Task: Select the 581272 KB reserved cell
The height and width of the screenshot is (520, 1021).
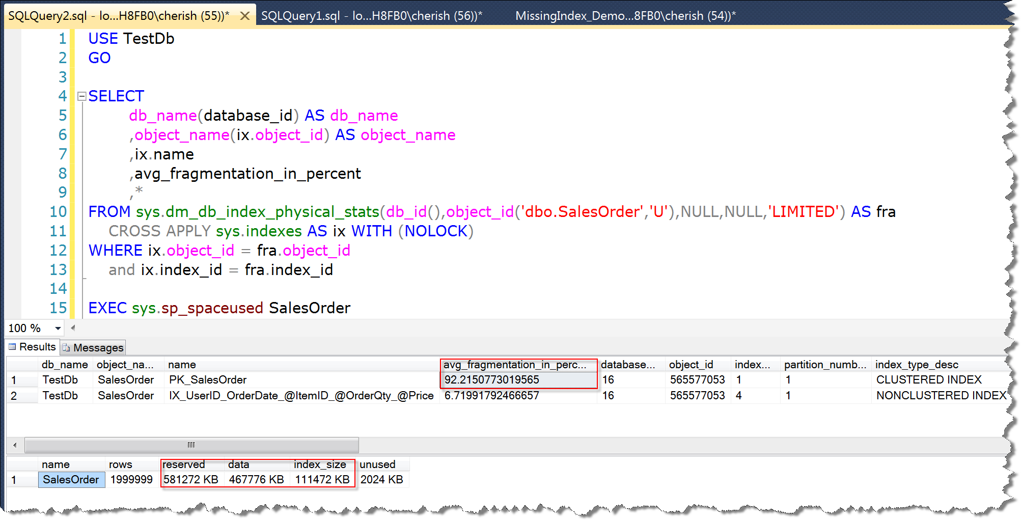Action: tap(191, 480)
